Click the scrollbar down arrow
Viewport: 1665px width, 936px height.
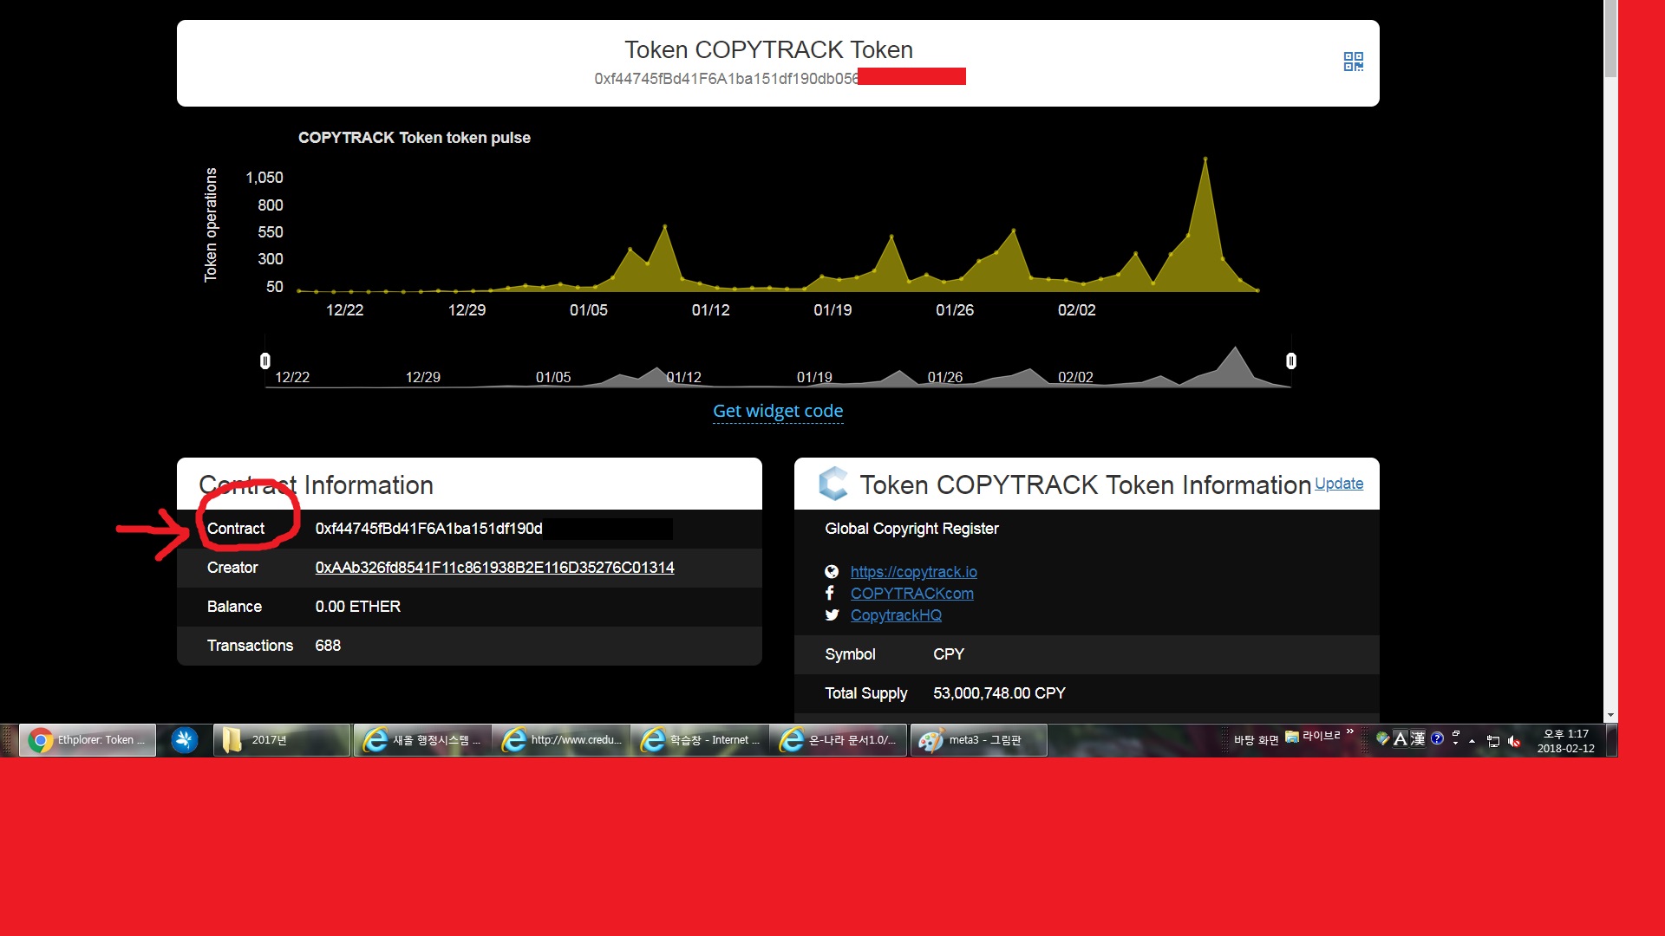(x=1610, y=716)
